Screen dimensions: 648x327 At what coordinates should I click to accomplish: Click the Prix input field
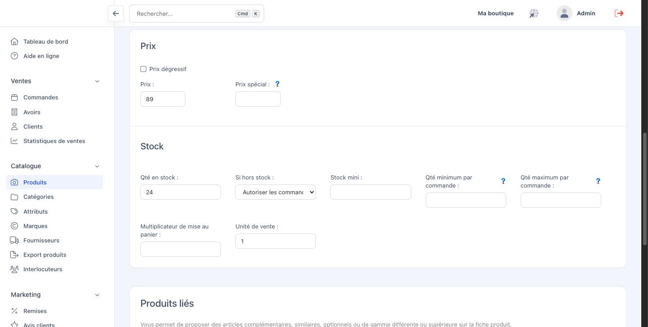[x=163, y=99]
